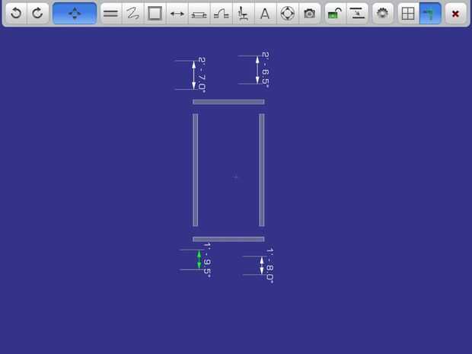Click the undo arrow icon

click(16, 13)
